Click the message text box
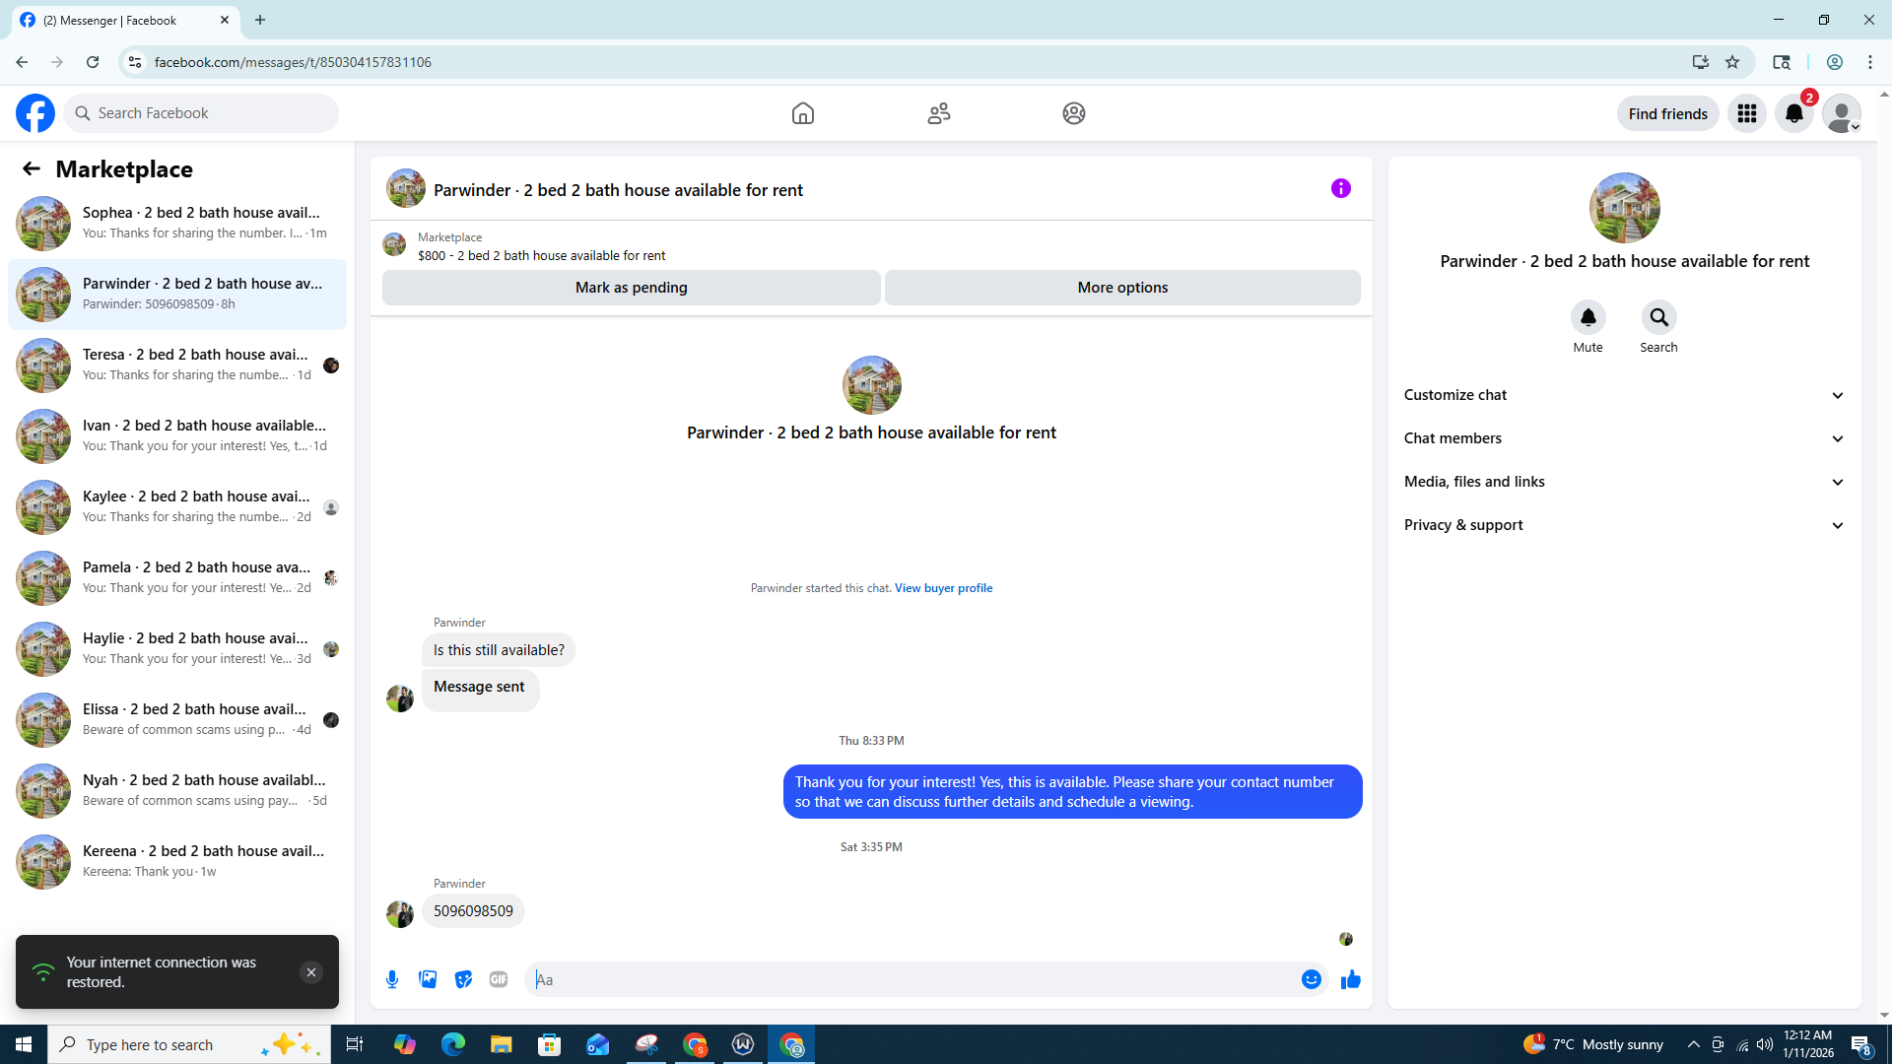 pyautogui.click(x=912, y=979)
